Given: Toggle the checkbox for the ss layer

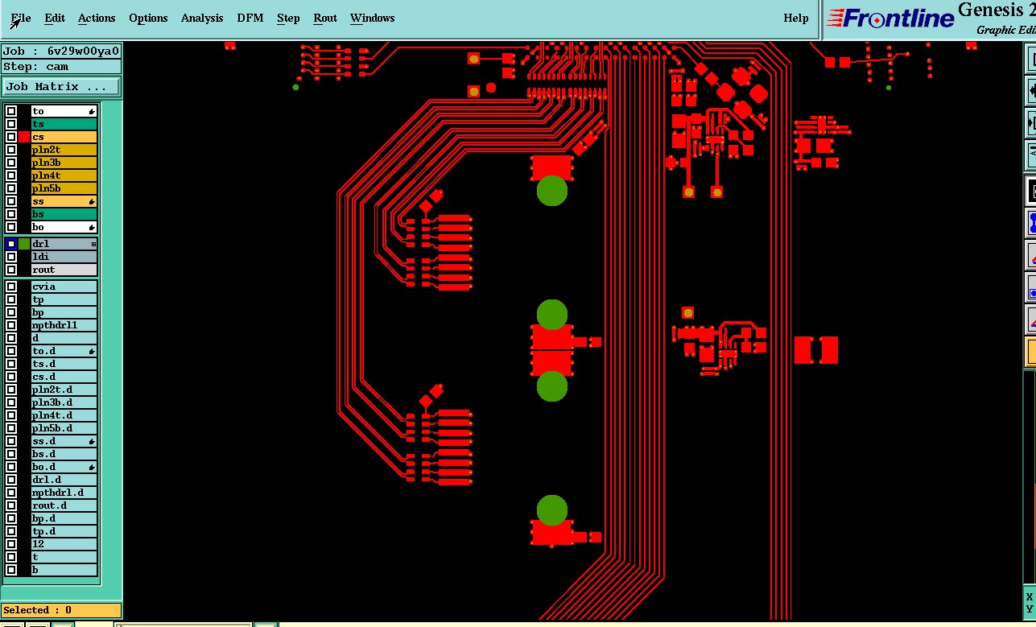Looking at the screenshot, I should (x=11, y=201).
